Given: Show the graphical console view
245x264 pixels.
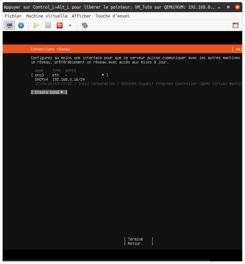Looking at the screenshot, I should [9, 26].
